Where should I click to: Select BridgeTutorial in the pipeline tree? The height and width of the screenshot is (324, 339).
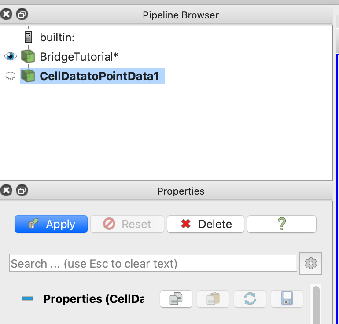(x=79, y=56)
